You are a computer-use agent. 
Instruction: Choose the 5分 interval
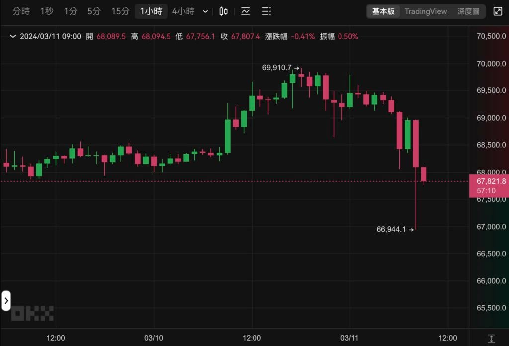(x=94, y=11)
